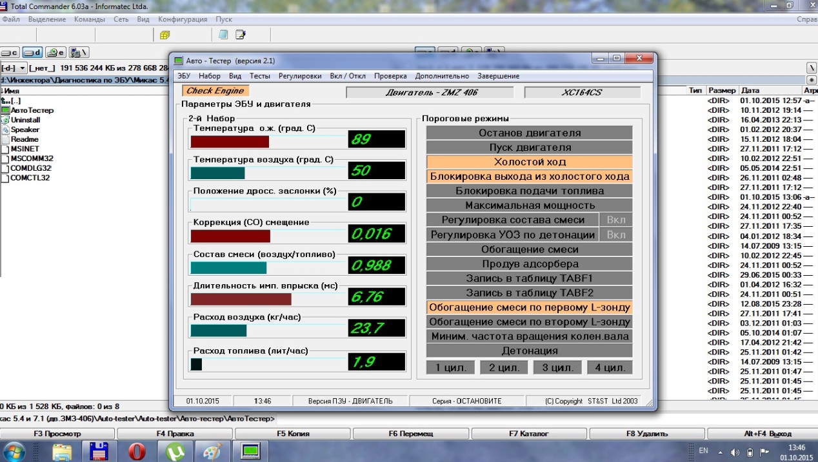This screenshot has height=462, width=818.
Task: Click the air temperature teal progress bar
Action: 217,173
